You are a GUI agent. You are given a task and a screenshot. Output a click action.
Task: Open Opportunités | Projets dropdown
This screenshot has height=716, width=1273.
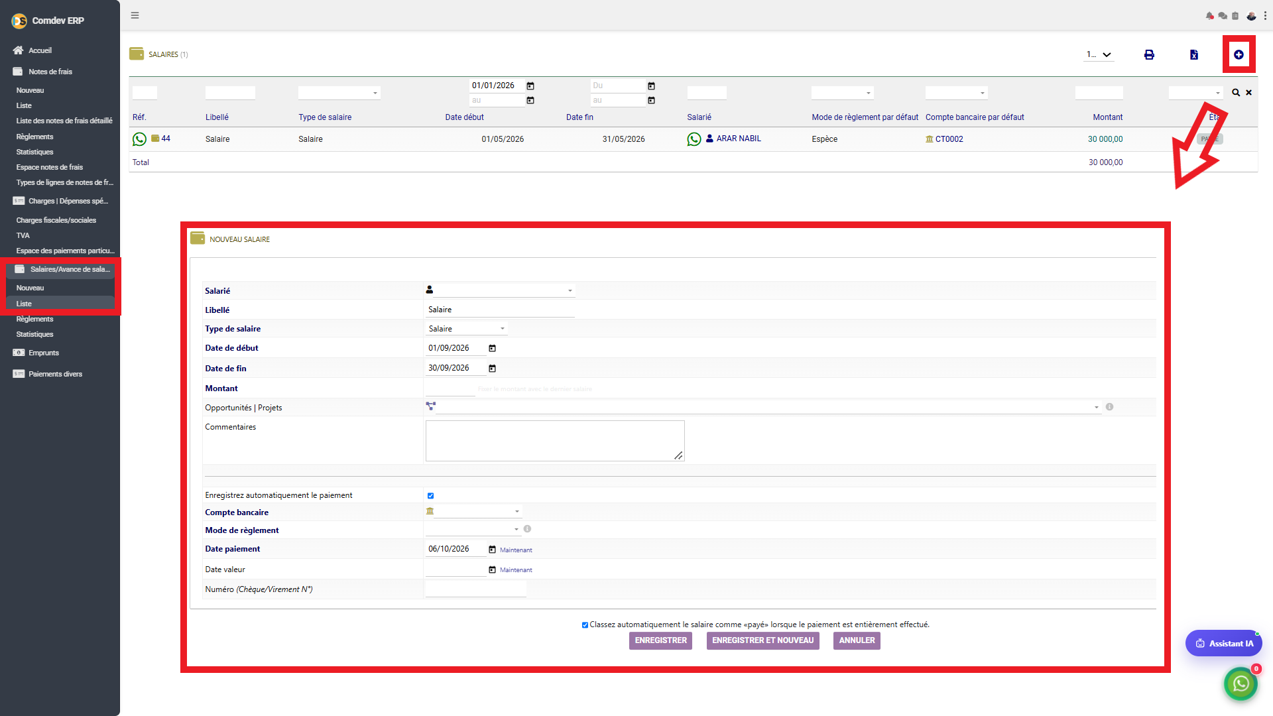[769, 407]
